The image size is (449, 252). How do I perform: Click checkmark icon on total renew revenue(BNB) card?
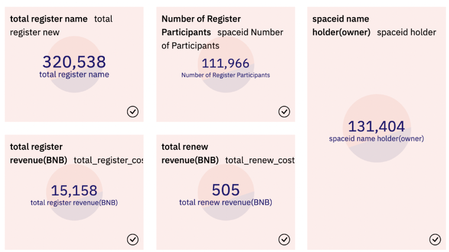[284, 239]
